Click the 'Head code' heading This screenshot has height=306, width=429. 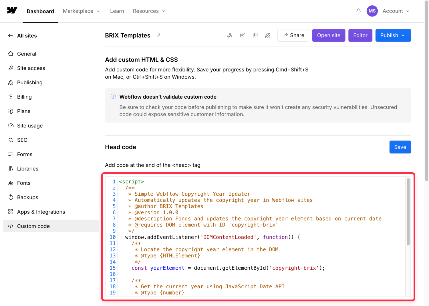(x=120, y=147)
